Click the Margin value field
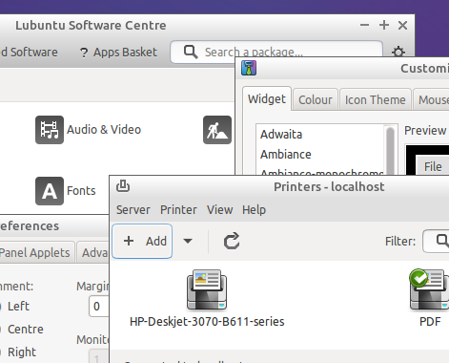Screen dimensions: 449x363 pos(99,307)
